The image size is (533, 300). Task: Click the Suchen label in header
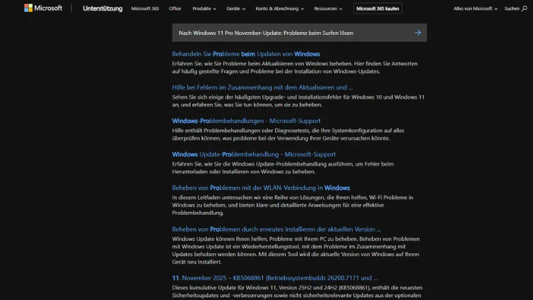coord(512,9)
